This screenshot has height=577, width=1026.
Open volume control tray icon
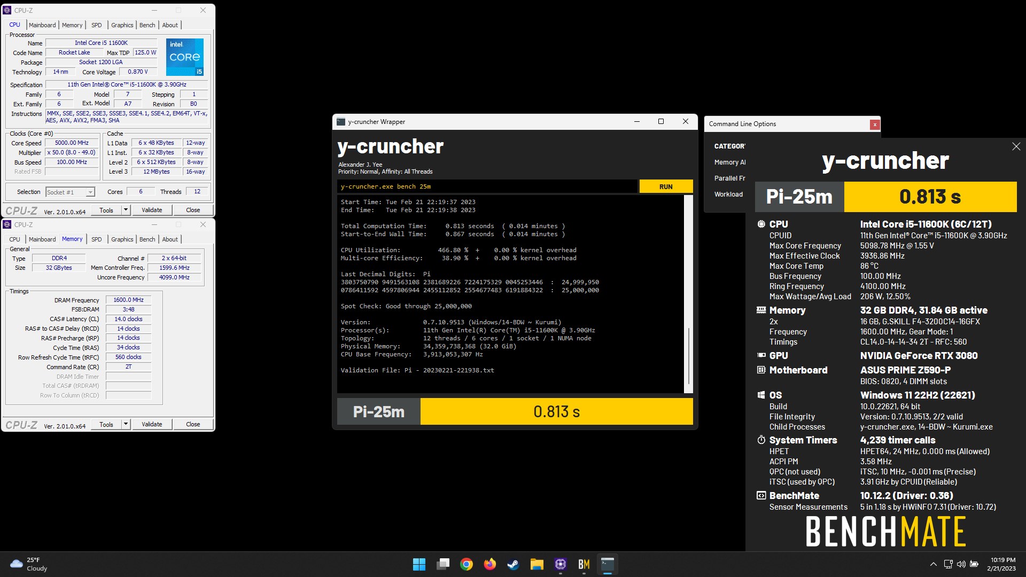point(961,564)
